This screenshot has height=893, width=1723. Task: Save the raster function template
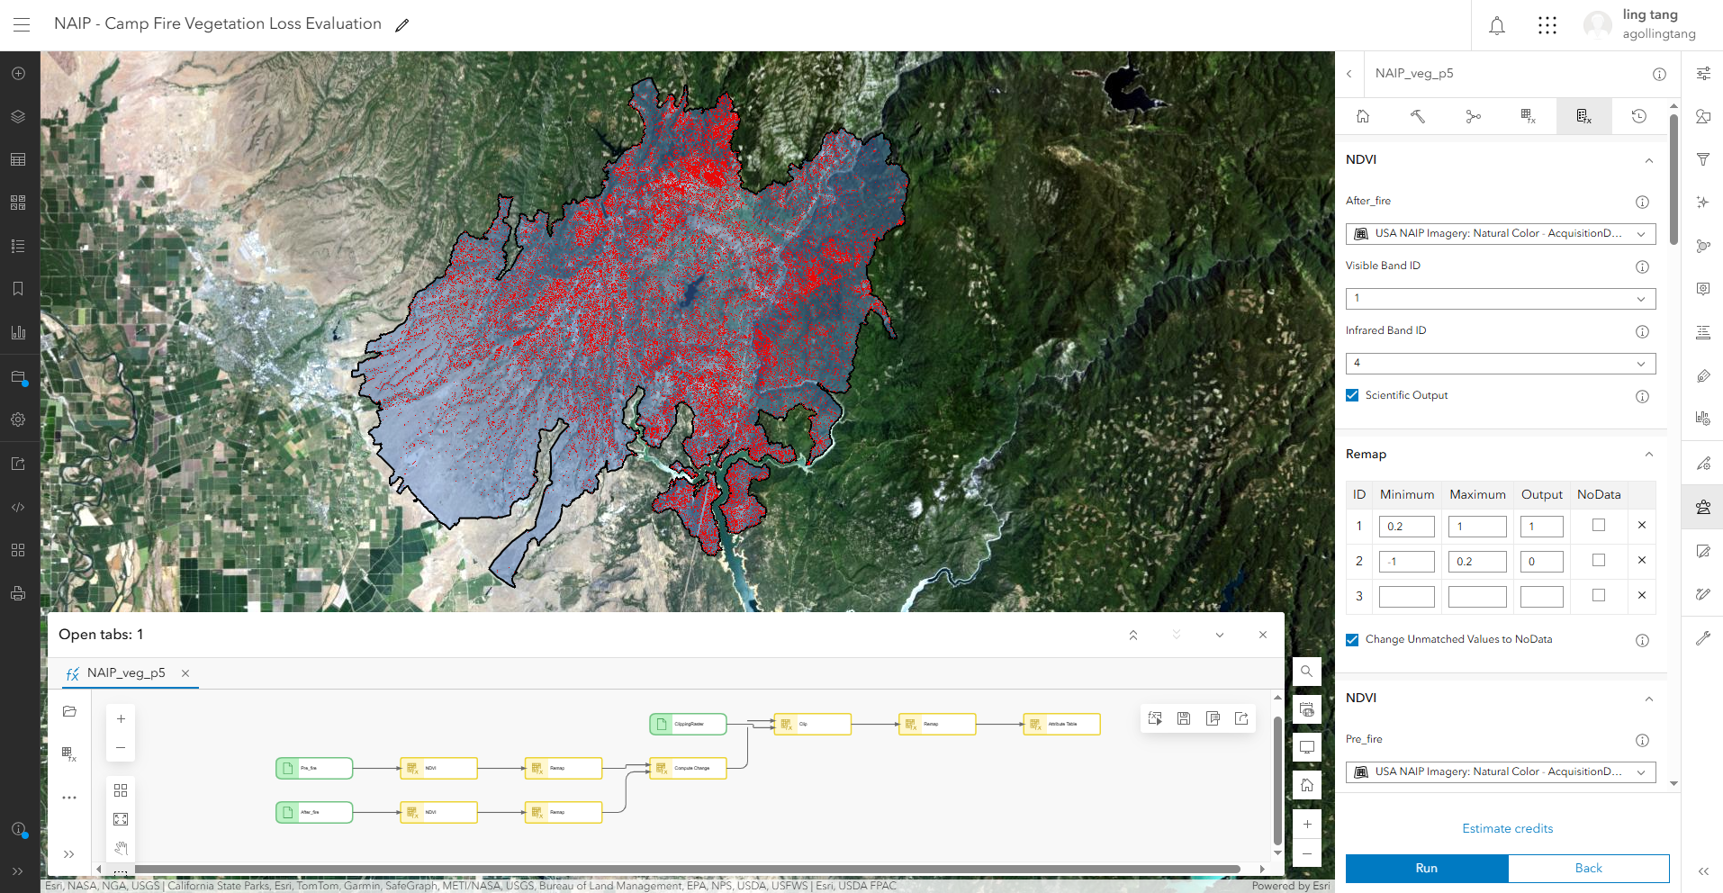(x=1184, y=718)
